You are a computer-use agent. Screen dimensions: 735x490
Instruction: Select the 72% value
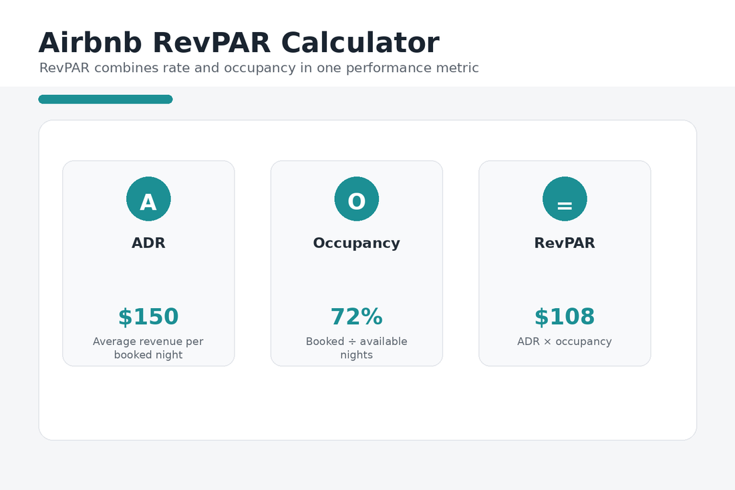[x=357, y=316]
